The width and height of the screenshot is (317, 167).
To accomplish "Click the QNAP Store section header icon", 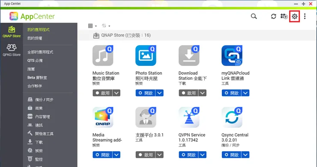I will [96, 35].
